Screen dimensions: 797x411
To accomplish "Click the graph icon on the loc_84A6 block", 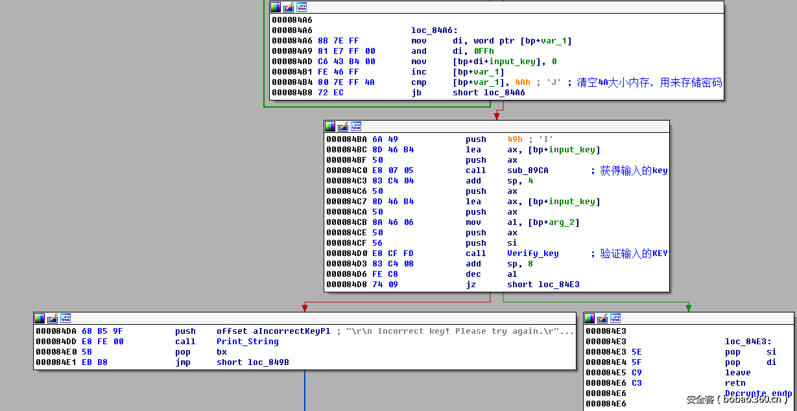I will coord(302,7).
